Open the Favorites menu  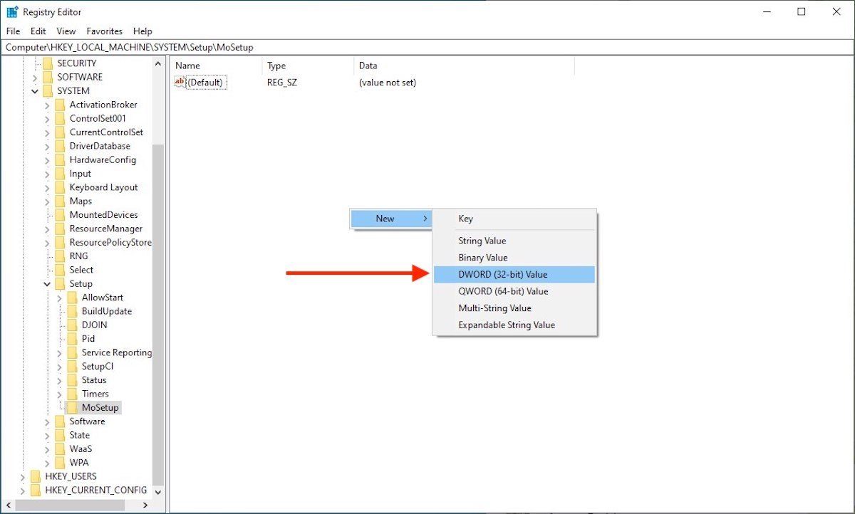tap(105, 31)
